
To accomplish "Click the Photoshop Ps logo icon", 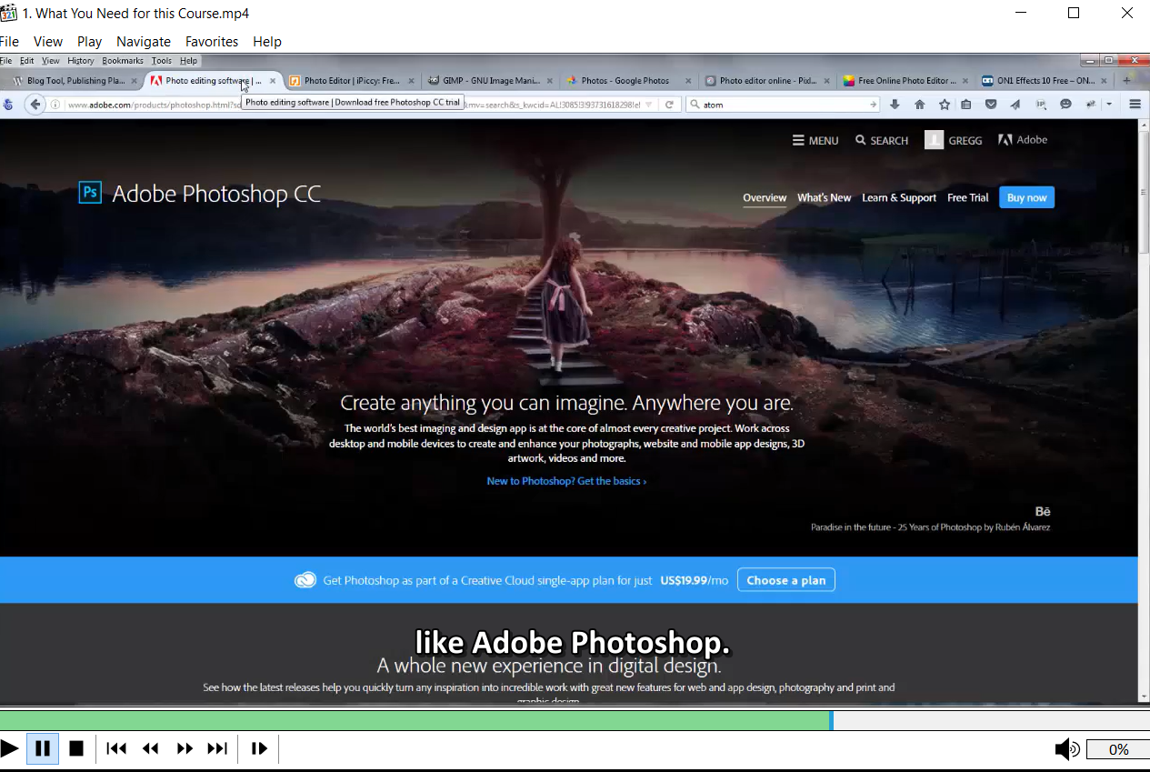I will (x=90, y=193).
